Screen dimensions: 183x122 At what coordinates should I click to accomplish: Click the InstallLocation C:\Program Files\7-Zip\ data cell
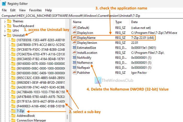[x=148, y=53]
